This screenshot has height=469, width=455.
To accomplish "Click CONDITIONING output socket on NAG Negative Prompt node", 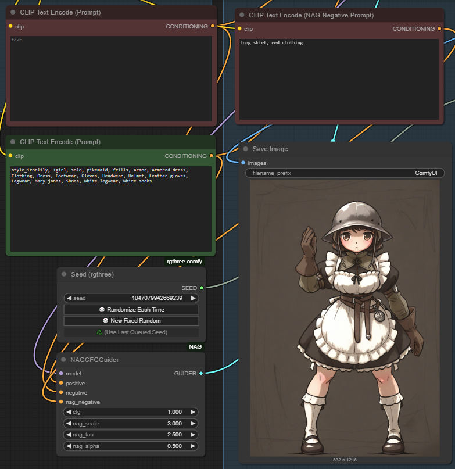I will coord(439,28).
